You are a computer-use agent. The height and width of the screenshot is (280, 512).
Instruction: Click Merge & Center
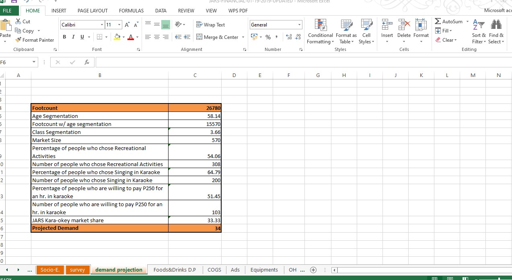pos(218,37)
